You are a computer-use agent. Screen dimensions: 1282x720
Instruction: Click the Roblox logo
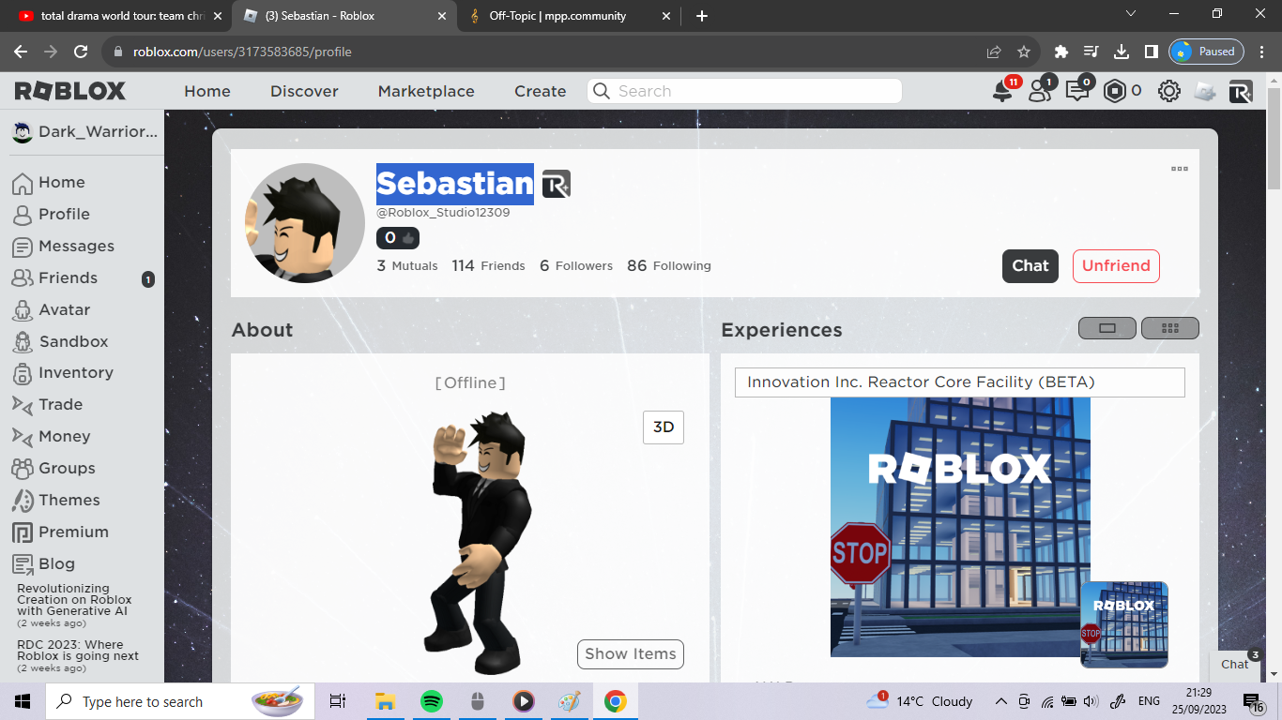click(70, 91)
